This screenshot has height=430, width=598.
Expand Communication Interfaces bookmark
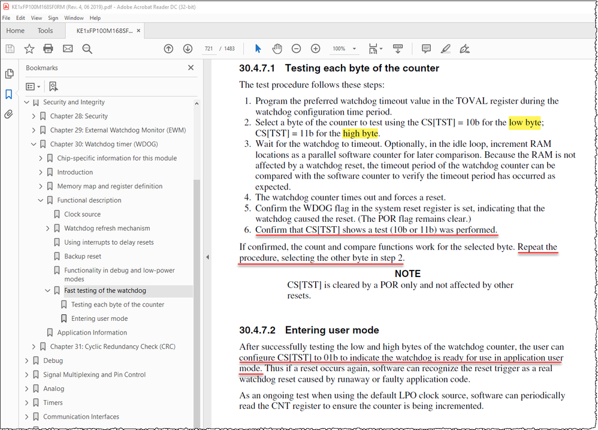27,417
